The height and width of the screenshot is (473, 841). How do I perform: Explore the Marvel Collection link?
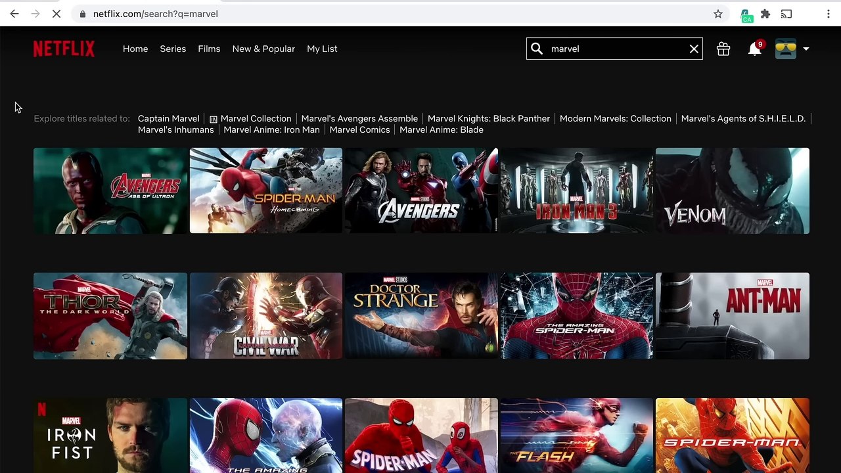click(250, 118)
